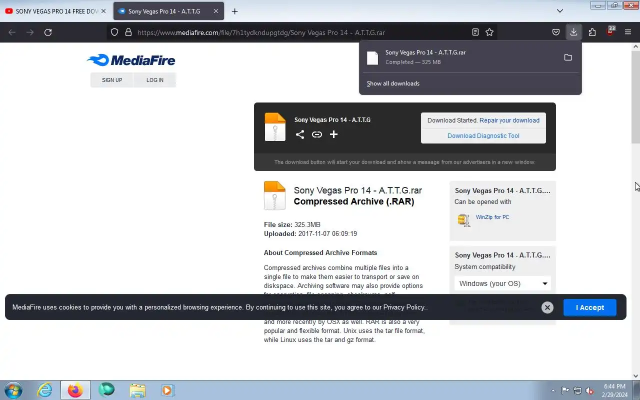Click the large RAR file icon beside title
This screenshot has height=400, width=640.
click(x=274, y=195)
